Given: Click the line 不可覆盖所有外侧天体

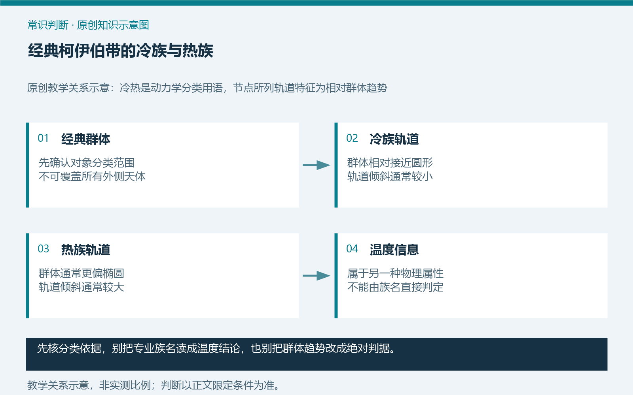Looking at the screenshot, I should 92,176.
